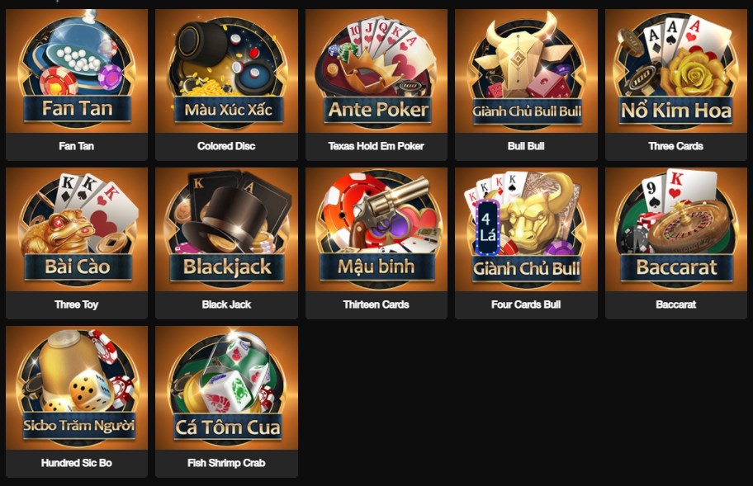
Task: Select the Mậu binh revolver icon
Action: (x=376, y=229)
